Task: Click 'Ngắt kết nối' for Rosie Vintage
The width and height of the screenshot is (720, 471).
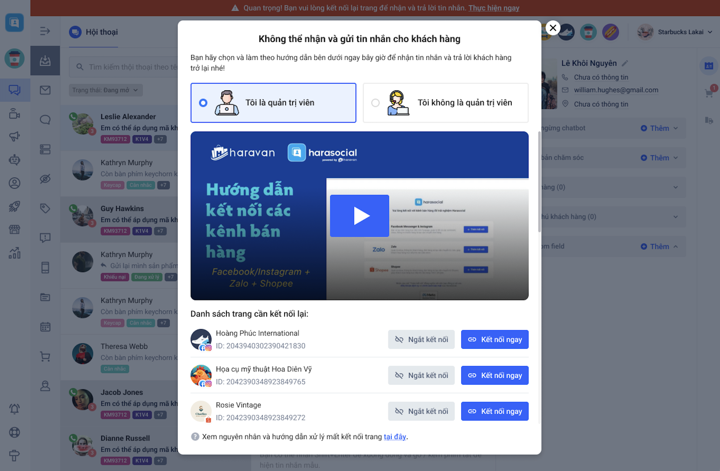Action: pos(421,411)
